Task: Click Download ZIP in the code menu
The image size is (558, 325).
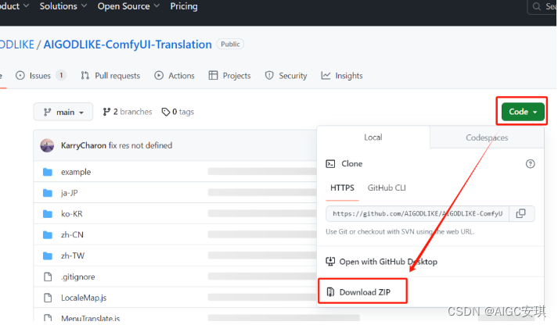Action: click(365, 292)
